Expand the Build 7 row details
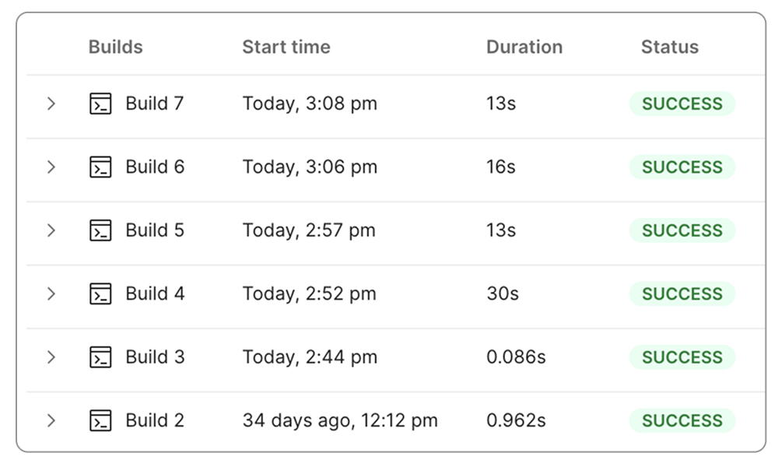 [52, 103]
